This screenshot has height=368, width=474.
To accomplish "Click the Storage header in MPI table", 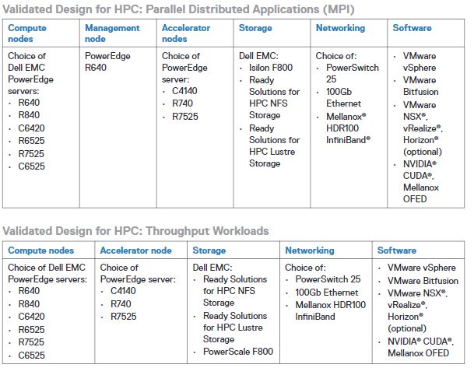I will [255, 28].
